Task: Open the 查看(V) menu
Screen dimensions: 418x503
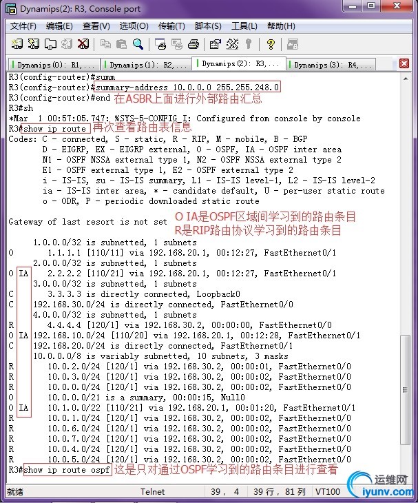Action: point(96,26)
